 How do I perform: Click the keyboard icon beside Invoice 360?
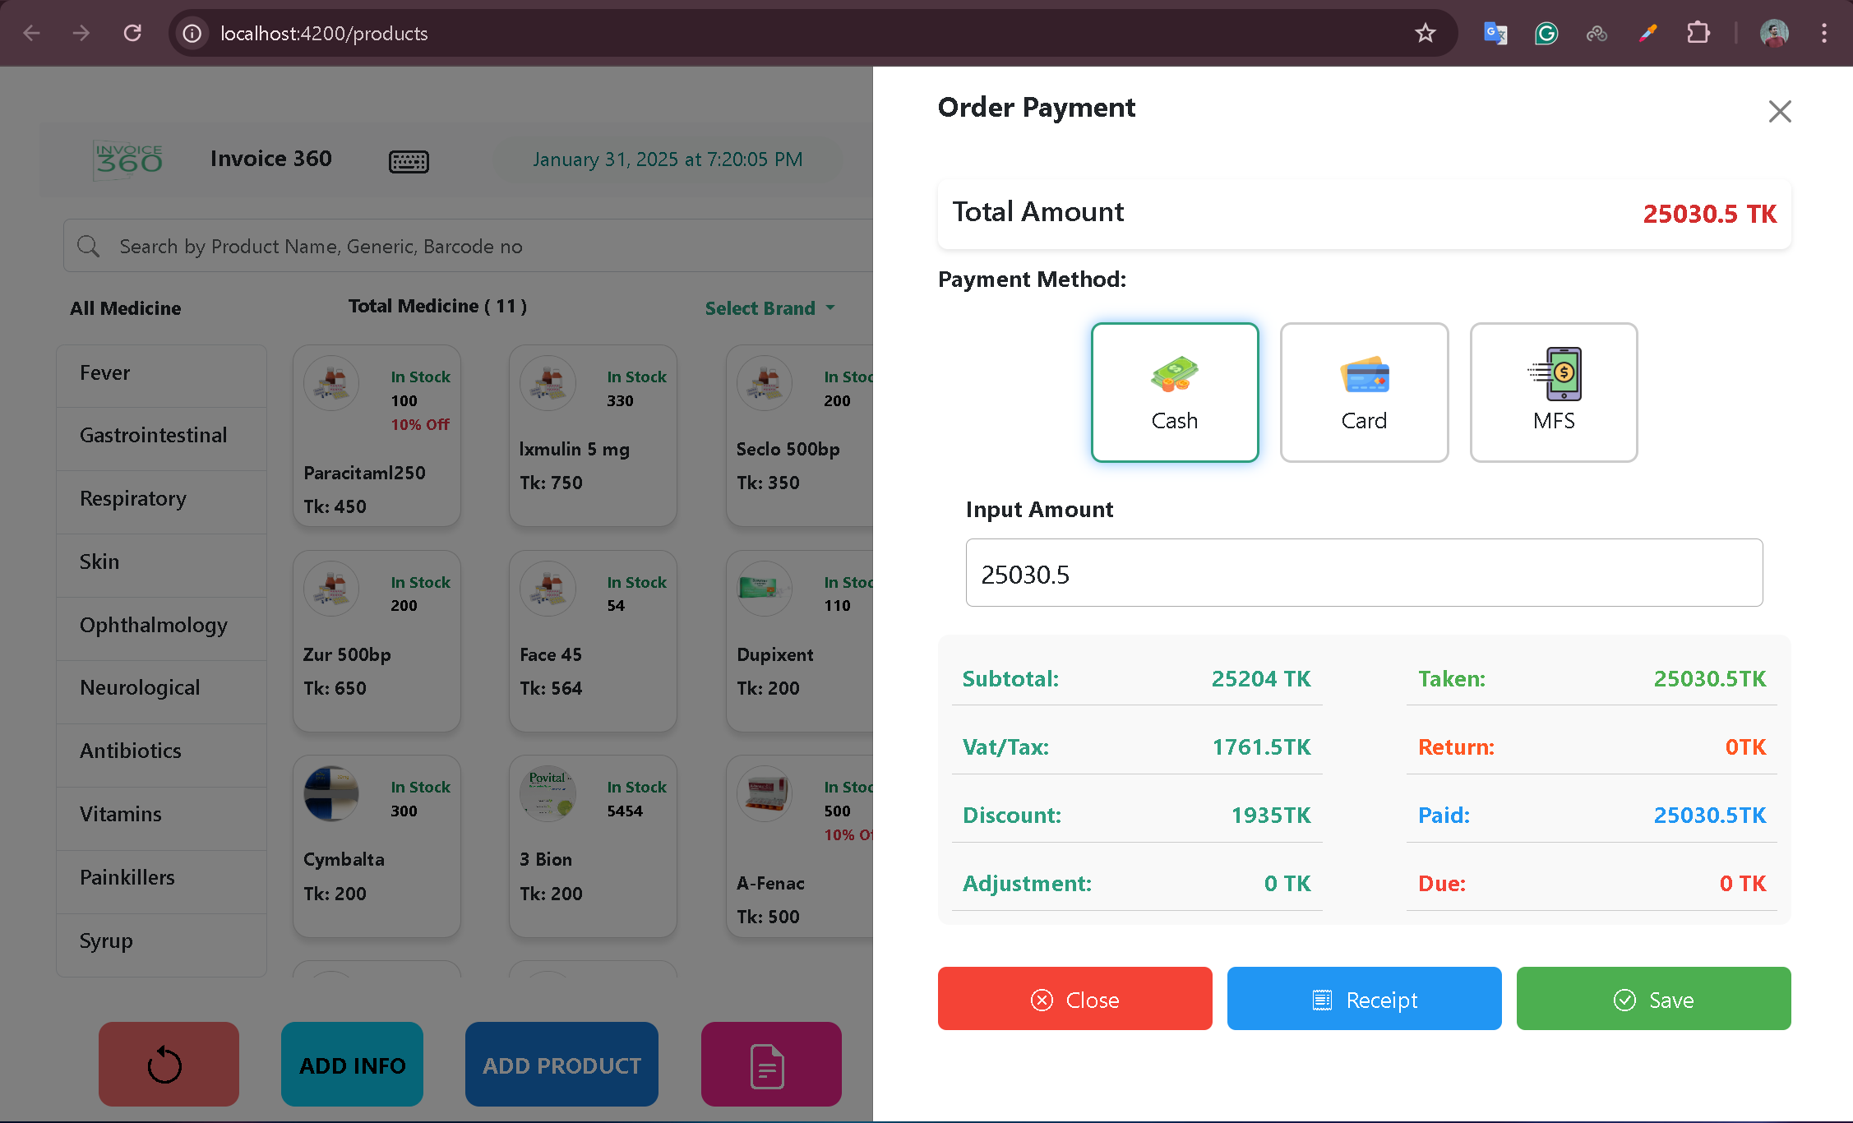409,161
